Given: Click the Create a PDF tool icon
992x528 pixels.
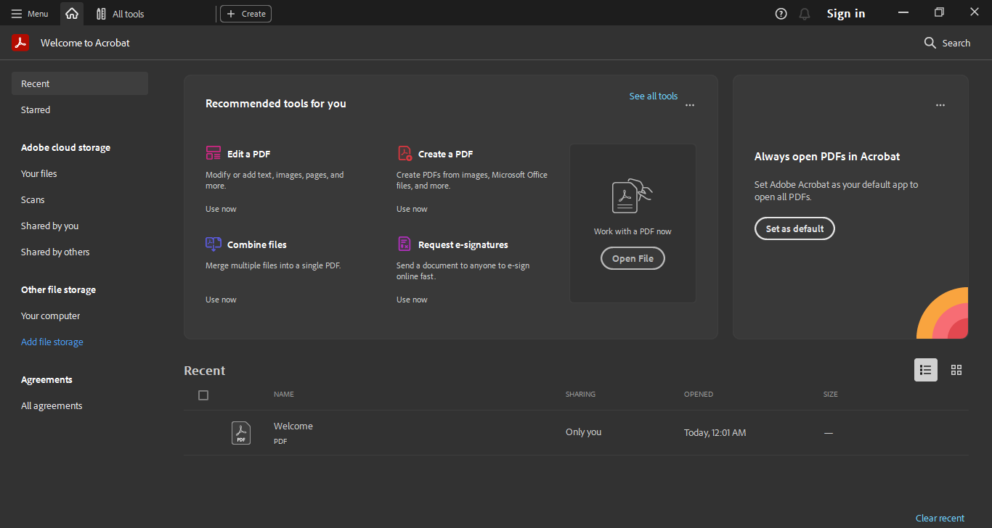Looking at the screenshot, I should [x=404, y=153].
